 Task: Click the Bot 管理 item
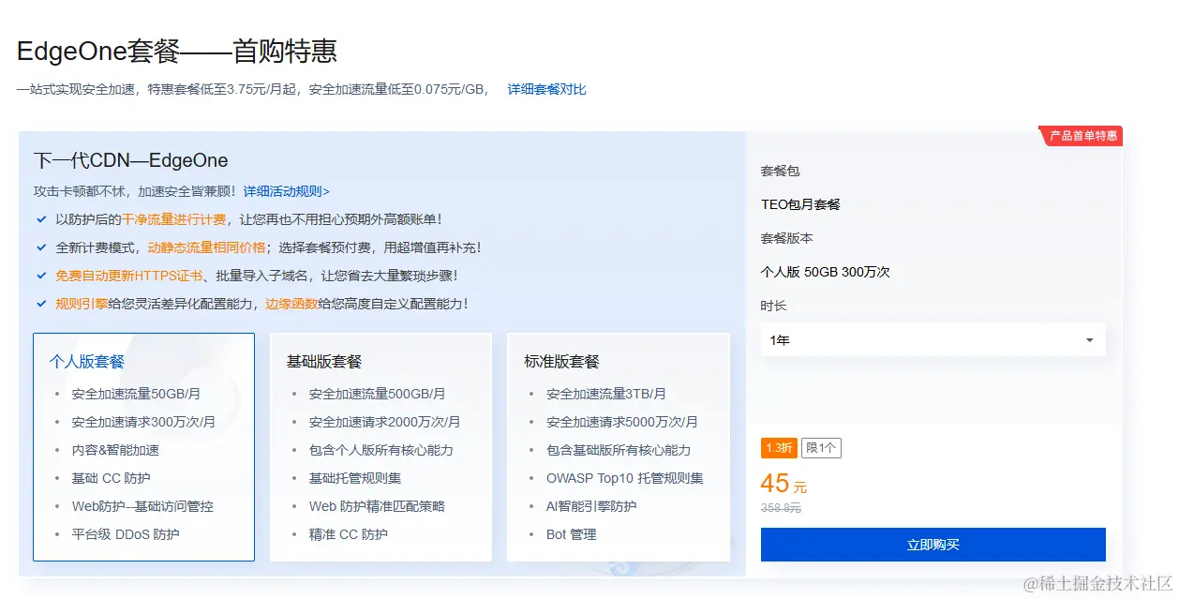coord(572,534)
